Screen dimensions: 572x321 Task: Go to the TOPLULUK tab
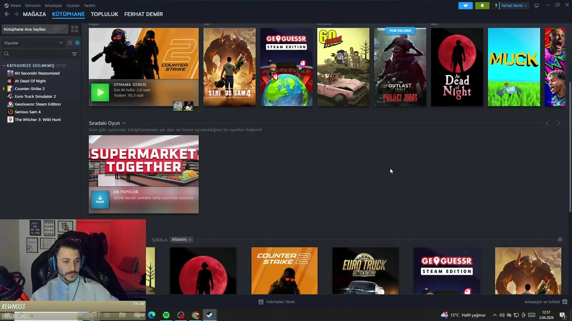[x=105, y=14]
